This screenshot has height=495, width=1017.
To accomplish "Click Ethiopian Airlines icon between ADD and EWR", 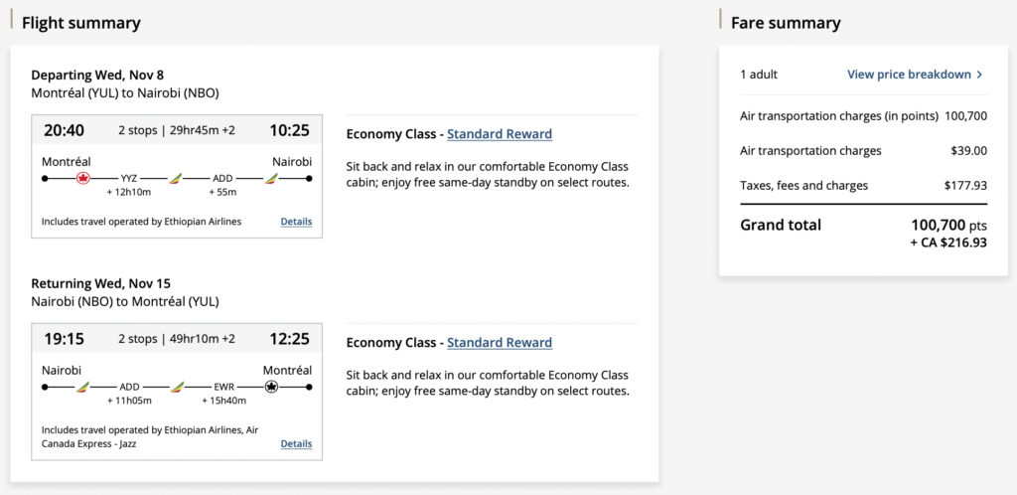I will pyautogui.click(x=177, y=387).
